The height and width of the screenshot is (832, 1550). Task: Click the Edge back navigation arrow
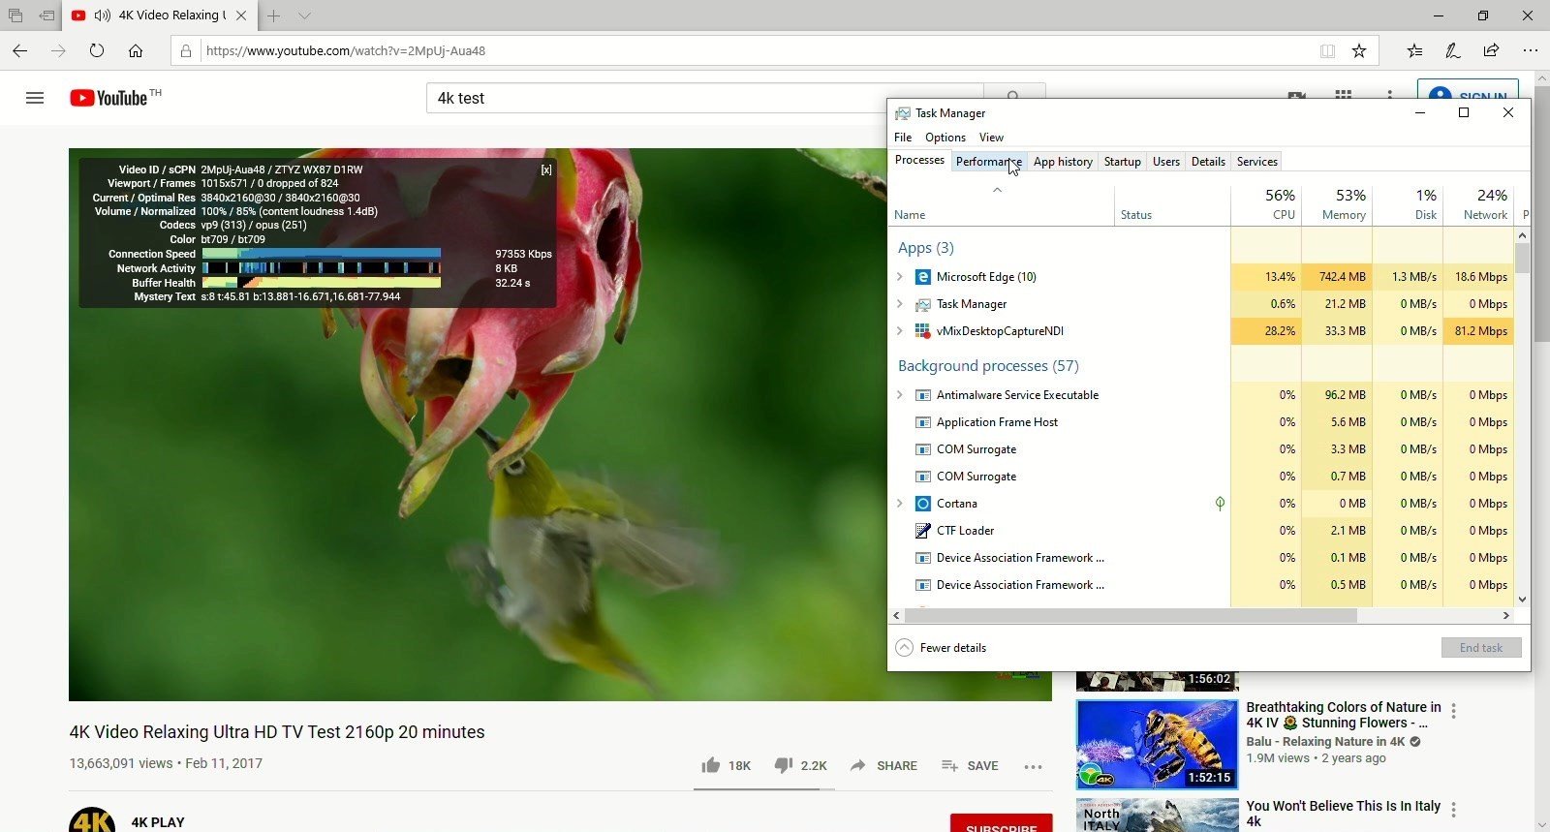[x=20, y=50]
